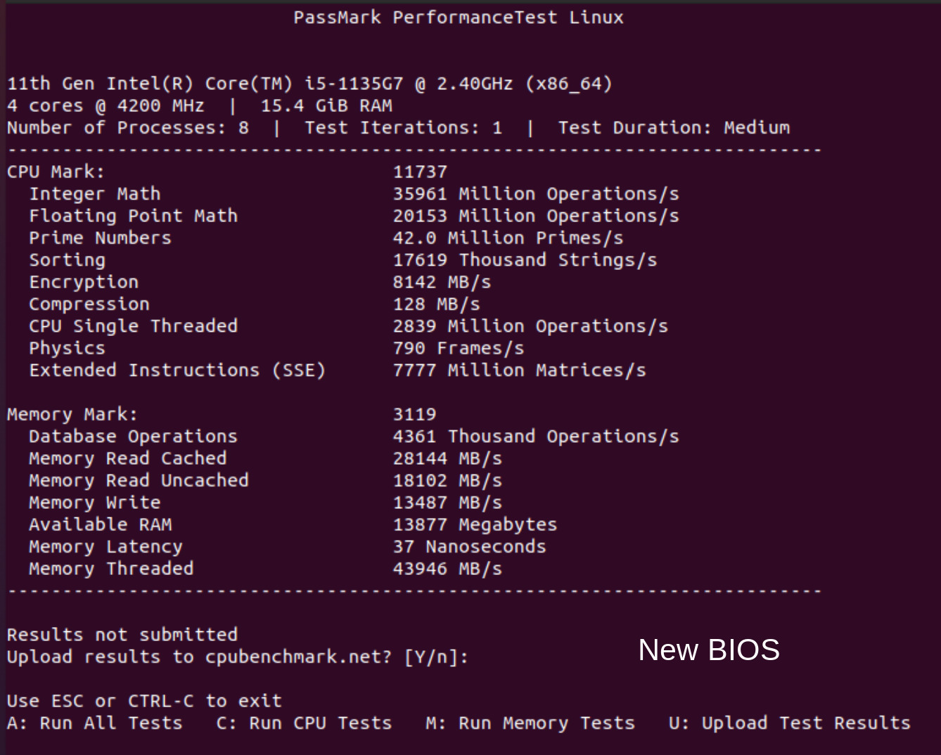Click '4361 Thousand Operations/s' value

click(x=536, y=437)
